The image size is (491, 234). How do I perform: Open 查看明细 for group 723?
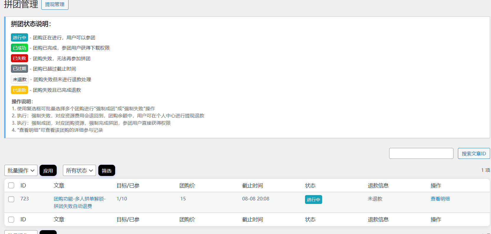click(440, 199)
